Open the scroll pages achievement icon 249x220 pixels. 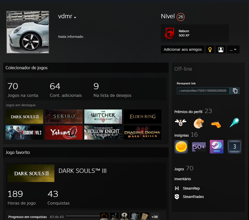145,216
